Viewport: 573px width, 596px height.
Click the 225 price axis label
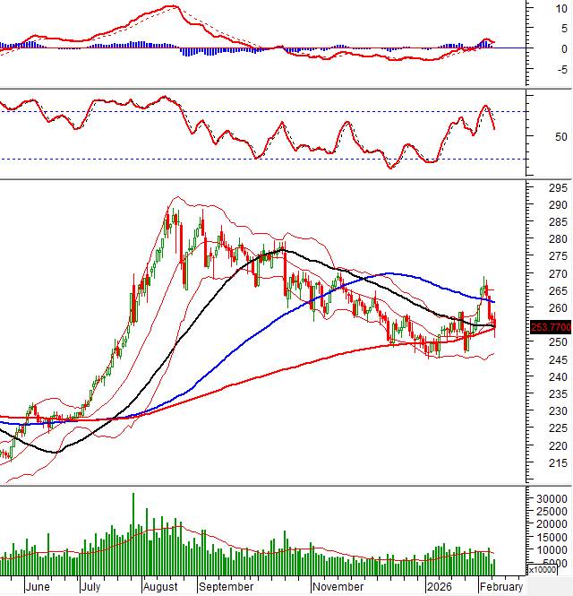[x=558, y=428]
